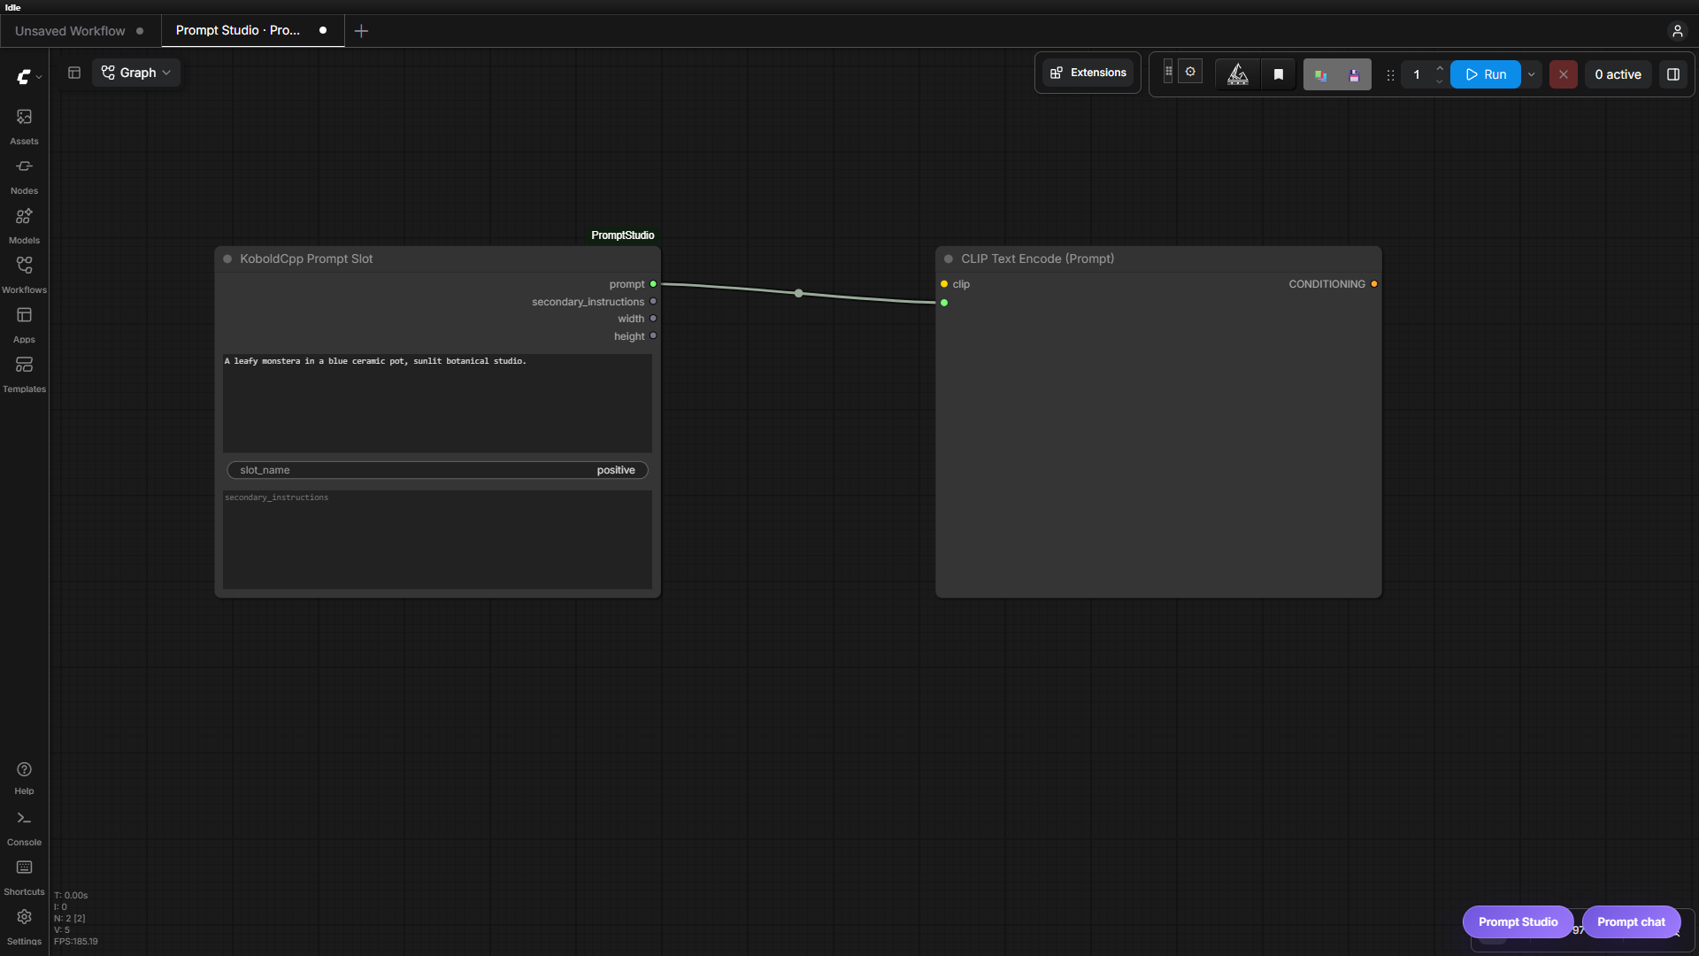
Task: Toggle the Console panel
Action: (24, 828)
